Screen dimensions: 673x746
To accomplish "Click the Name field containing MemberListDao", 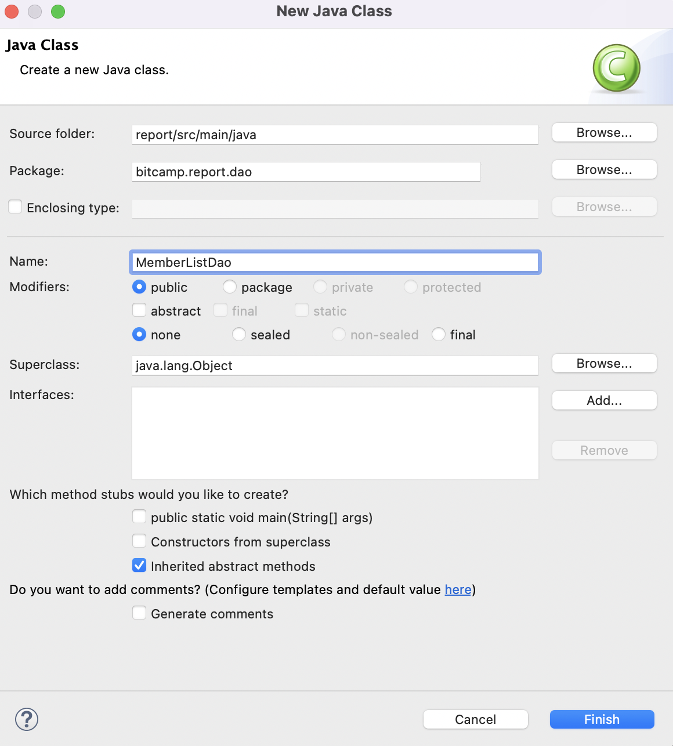I will [335, 262].
